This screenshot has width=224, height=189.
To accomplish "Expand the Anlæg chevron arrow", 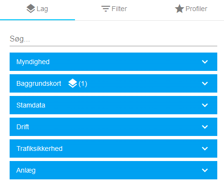I will (205, 170).
